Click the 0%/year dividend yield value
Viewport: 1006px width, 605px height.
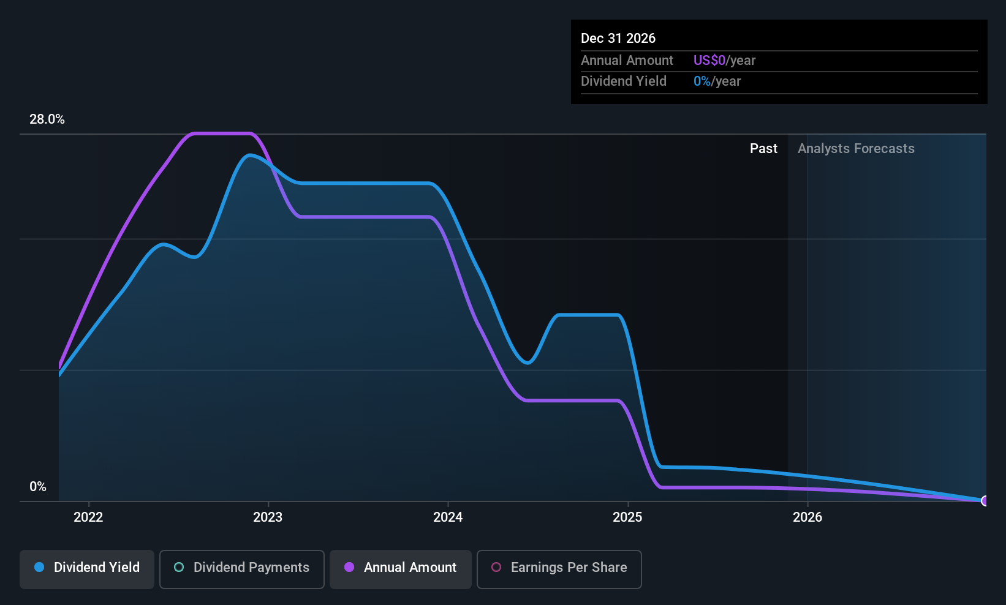click(x=717, y=81)
